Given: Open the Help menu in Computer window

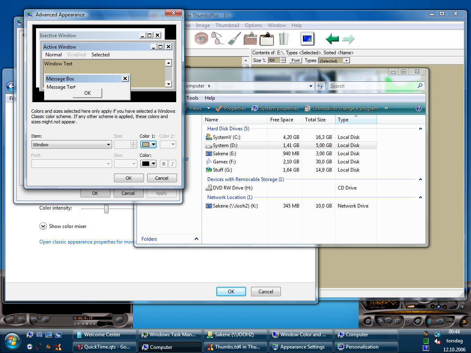Looking at the screenshot, I should coord(210,98).
